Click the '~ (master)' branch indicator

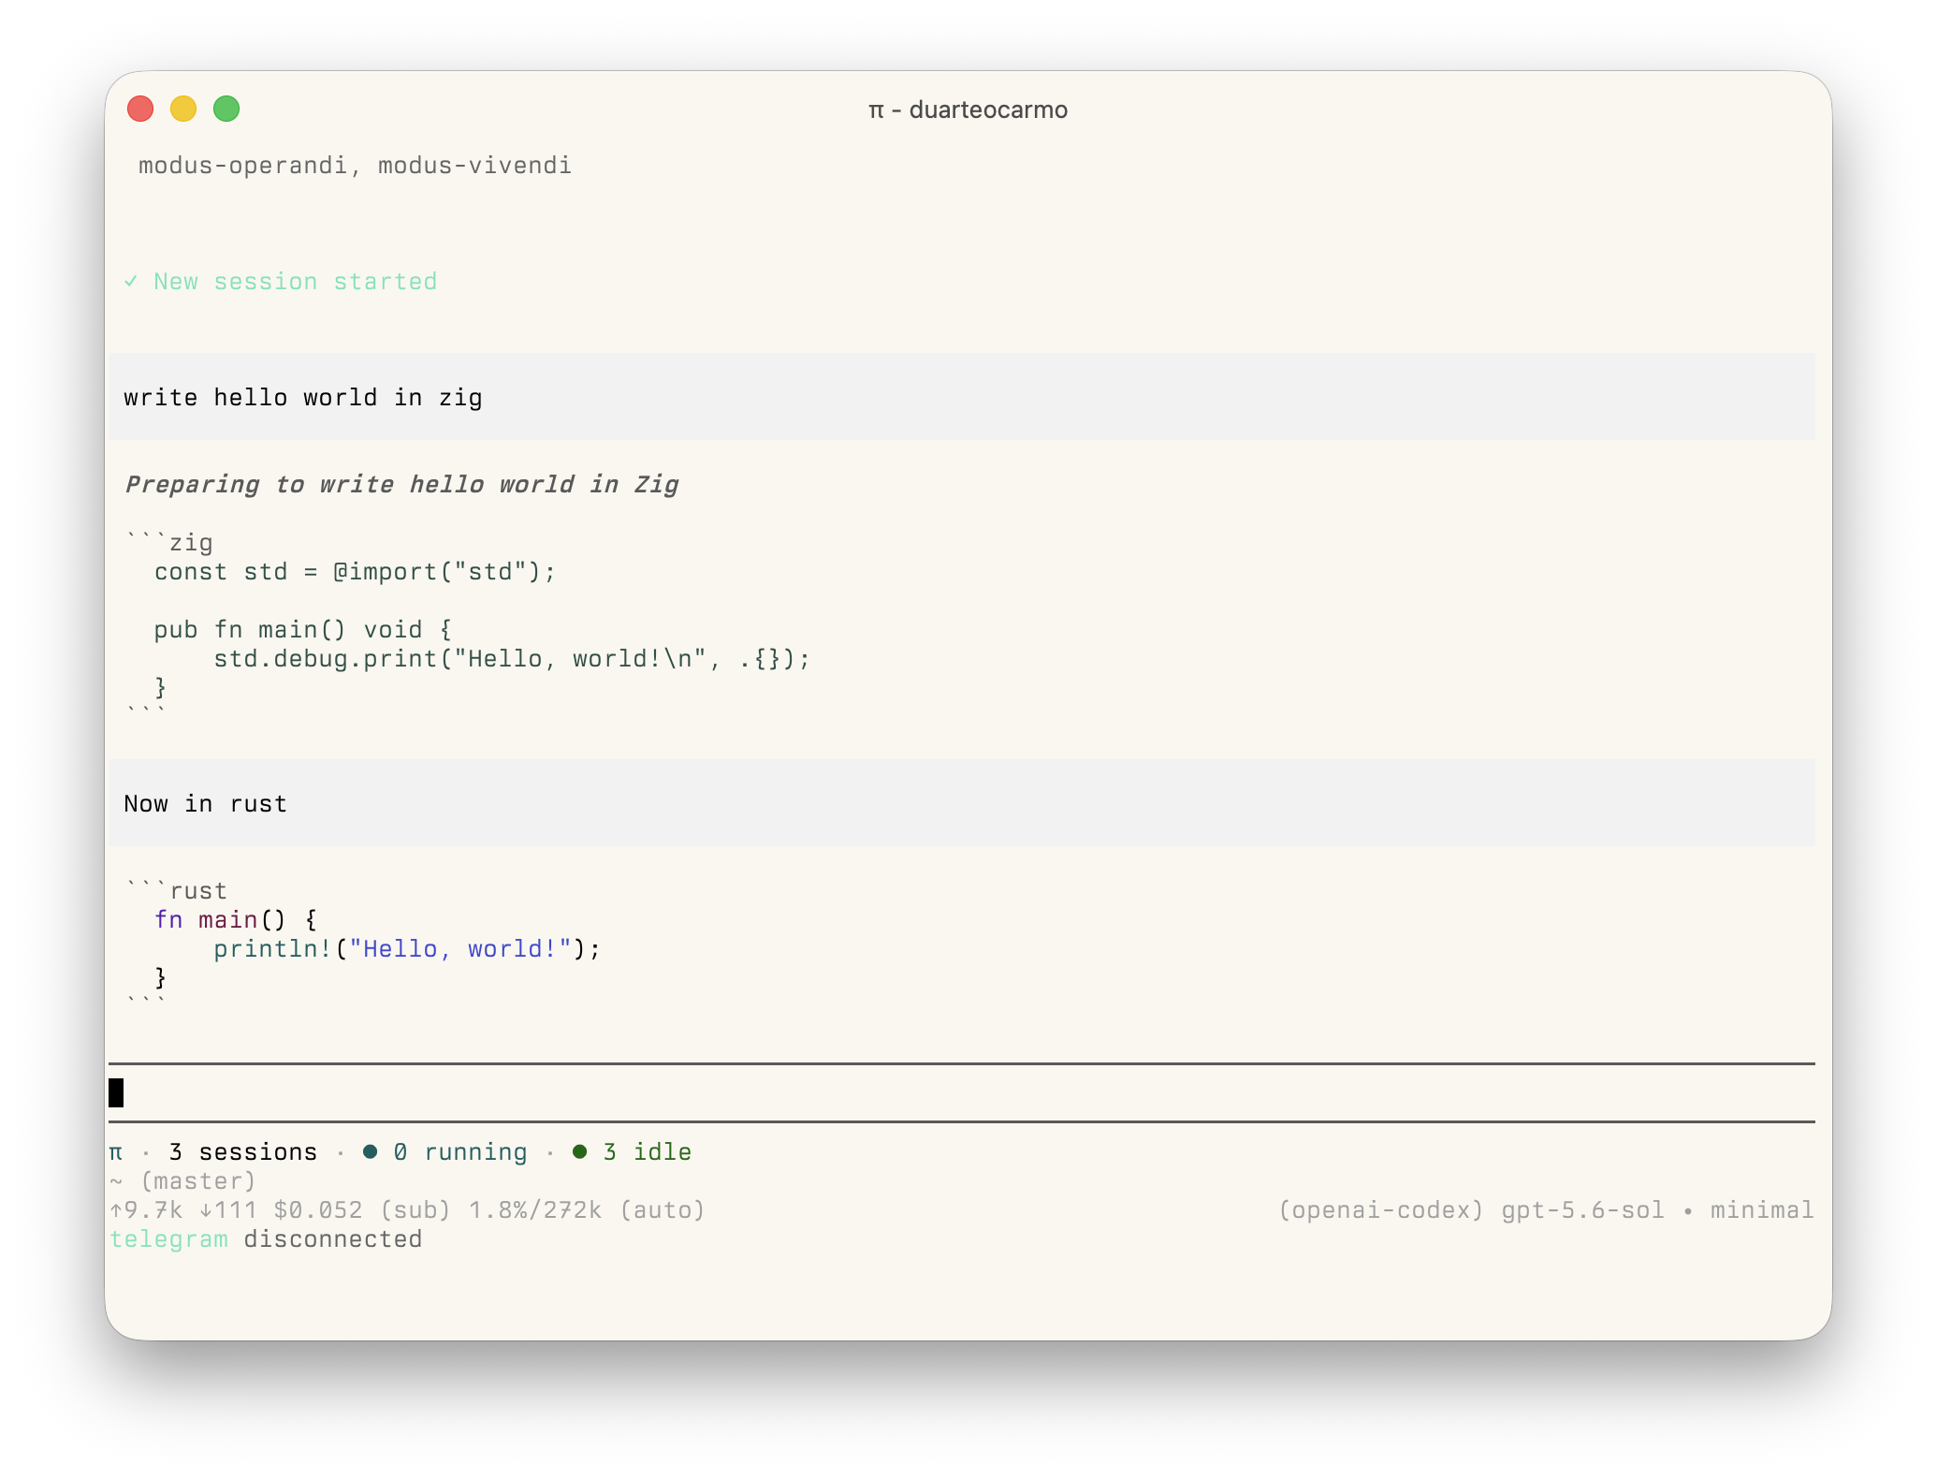[182, 1181]
